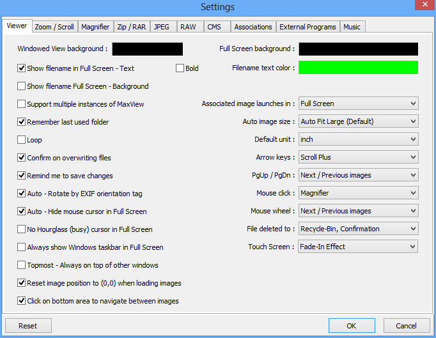Viewport: 436px width, 338px height.
Task: Enable Bold filename text
Action: click(x=180, y=68)
